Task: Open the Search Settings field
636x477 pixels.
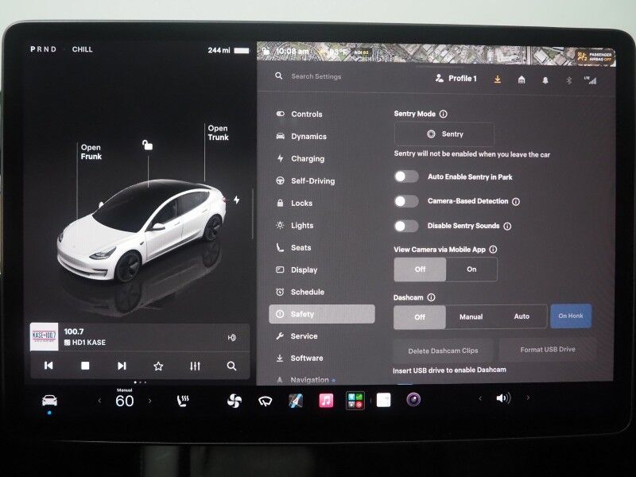Action: (316, 76)
